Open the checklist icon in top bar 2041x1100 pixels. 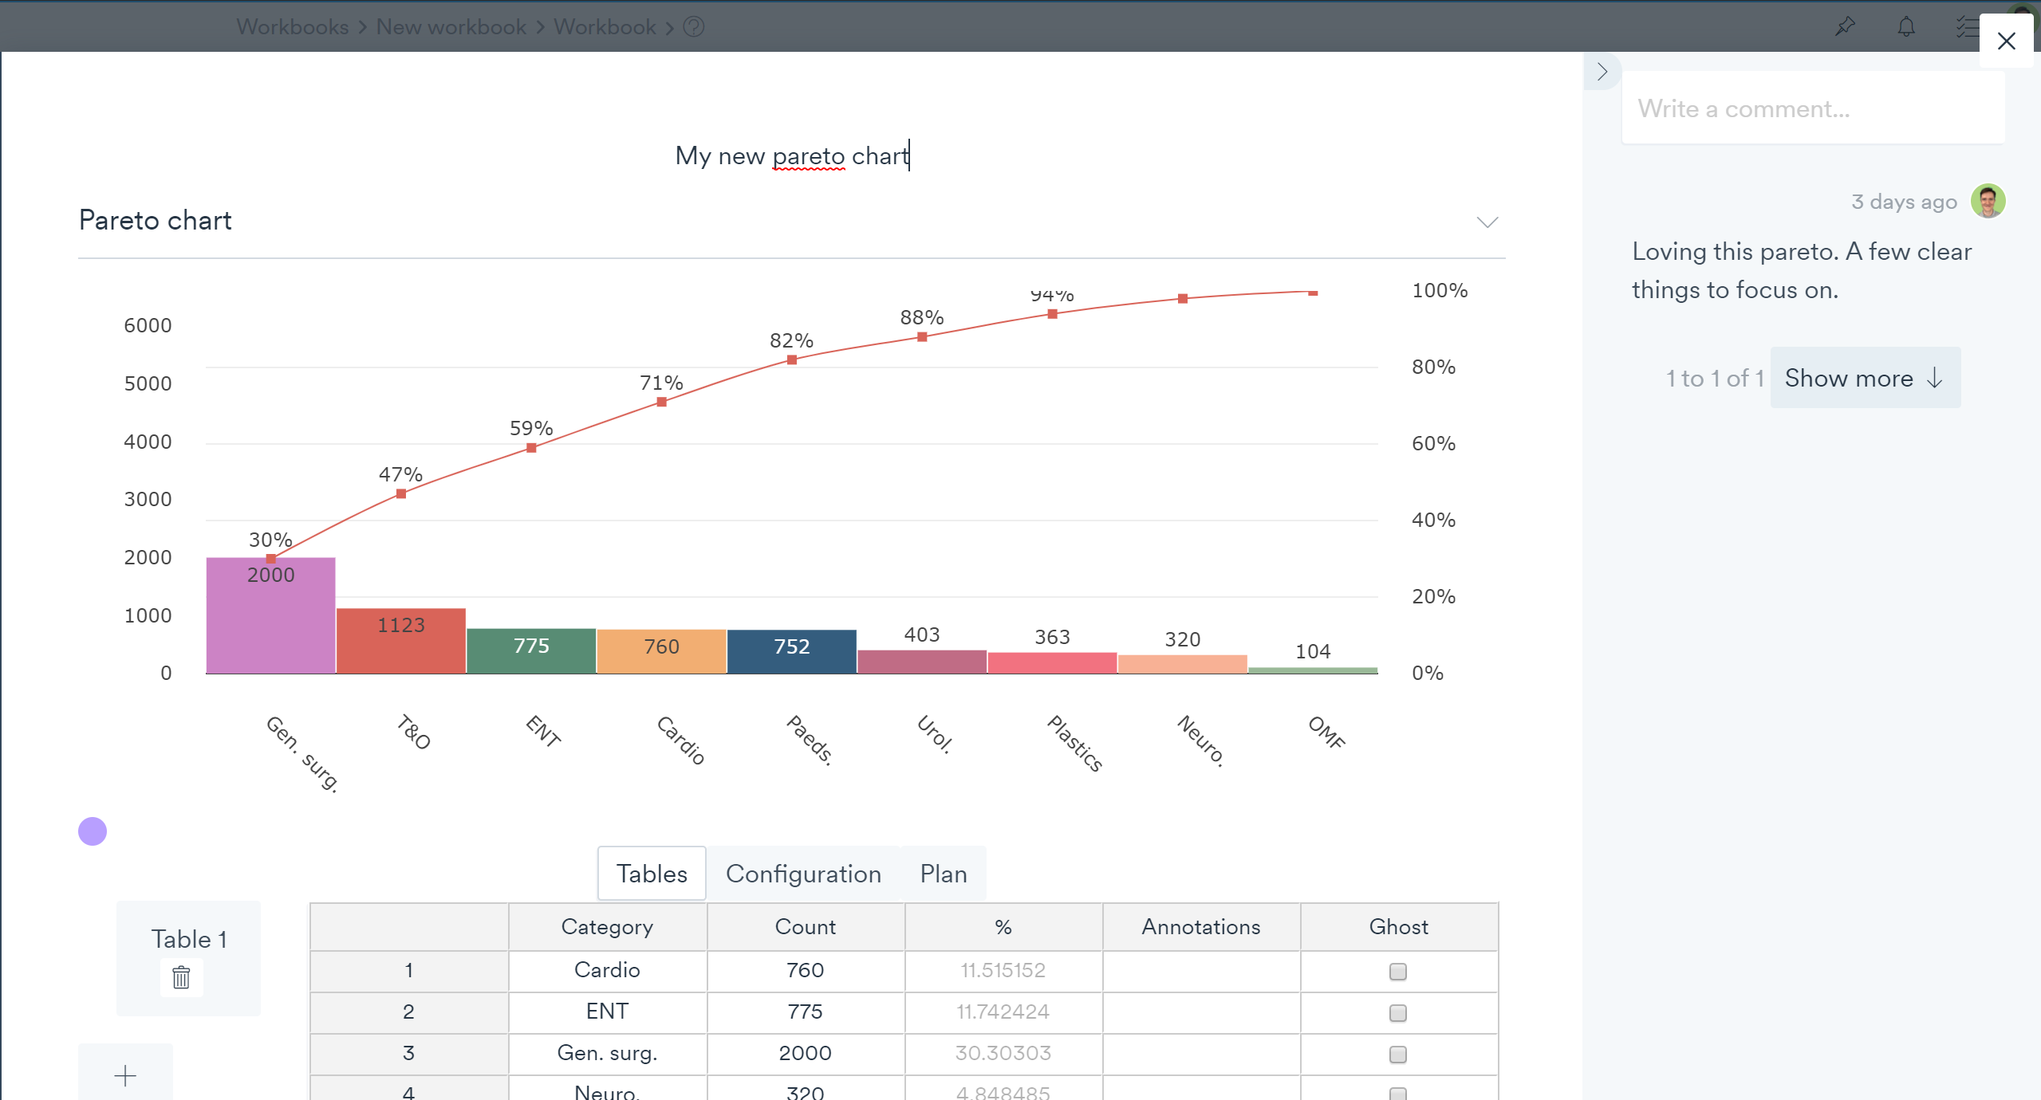coord(1967,27)
